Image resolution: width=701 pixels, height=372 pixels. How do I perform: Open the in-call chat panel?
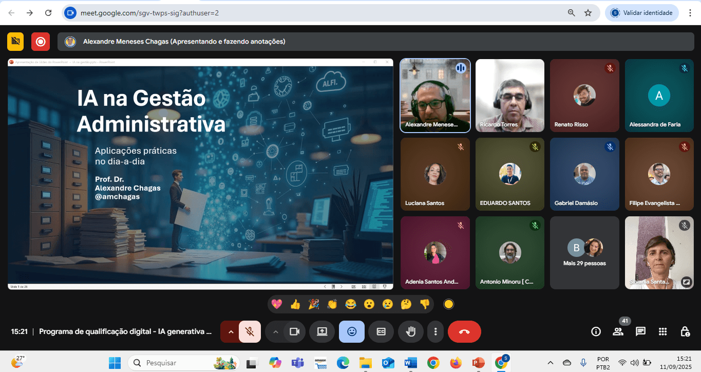(x=640, y=331)
